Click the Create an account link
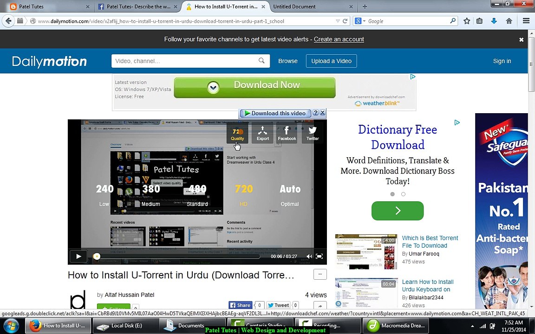Viewport: 535px width, 334px height. (339, 39)
